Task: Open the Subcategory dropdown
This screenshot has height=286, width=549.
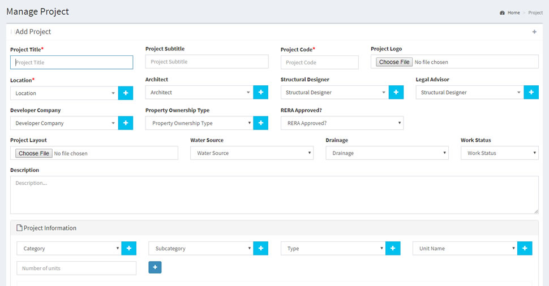Action: click(x=200, y=248)
